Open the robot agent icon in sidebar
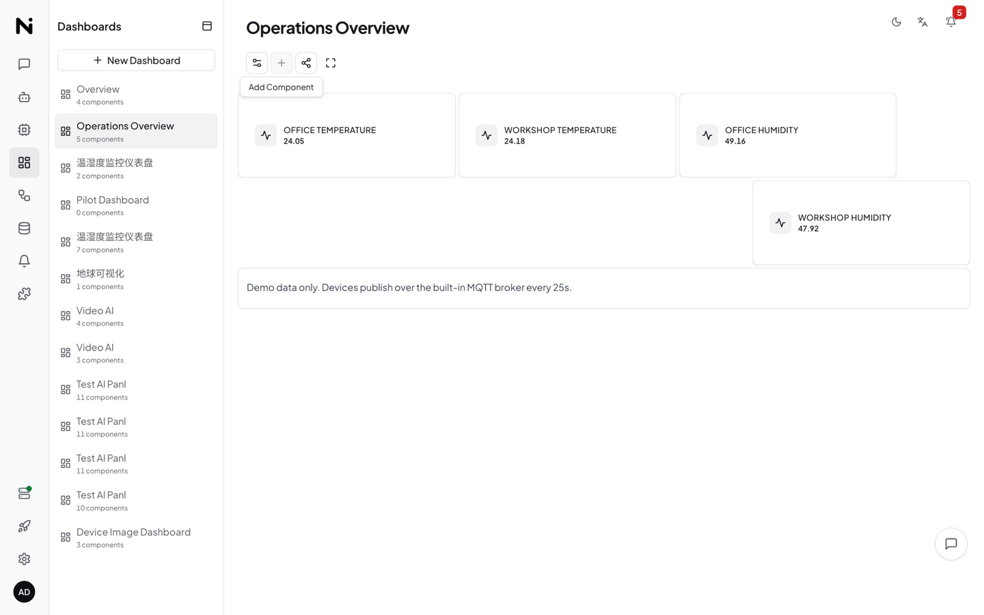The image size is (984, 615). (24, 97)
